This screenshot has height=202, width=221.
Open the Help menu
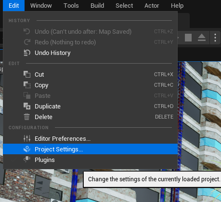pyautogui.click(x=177, y=6)
